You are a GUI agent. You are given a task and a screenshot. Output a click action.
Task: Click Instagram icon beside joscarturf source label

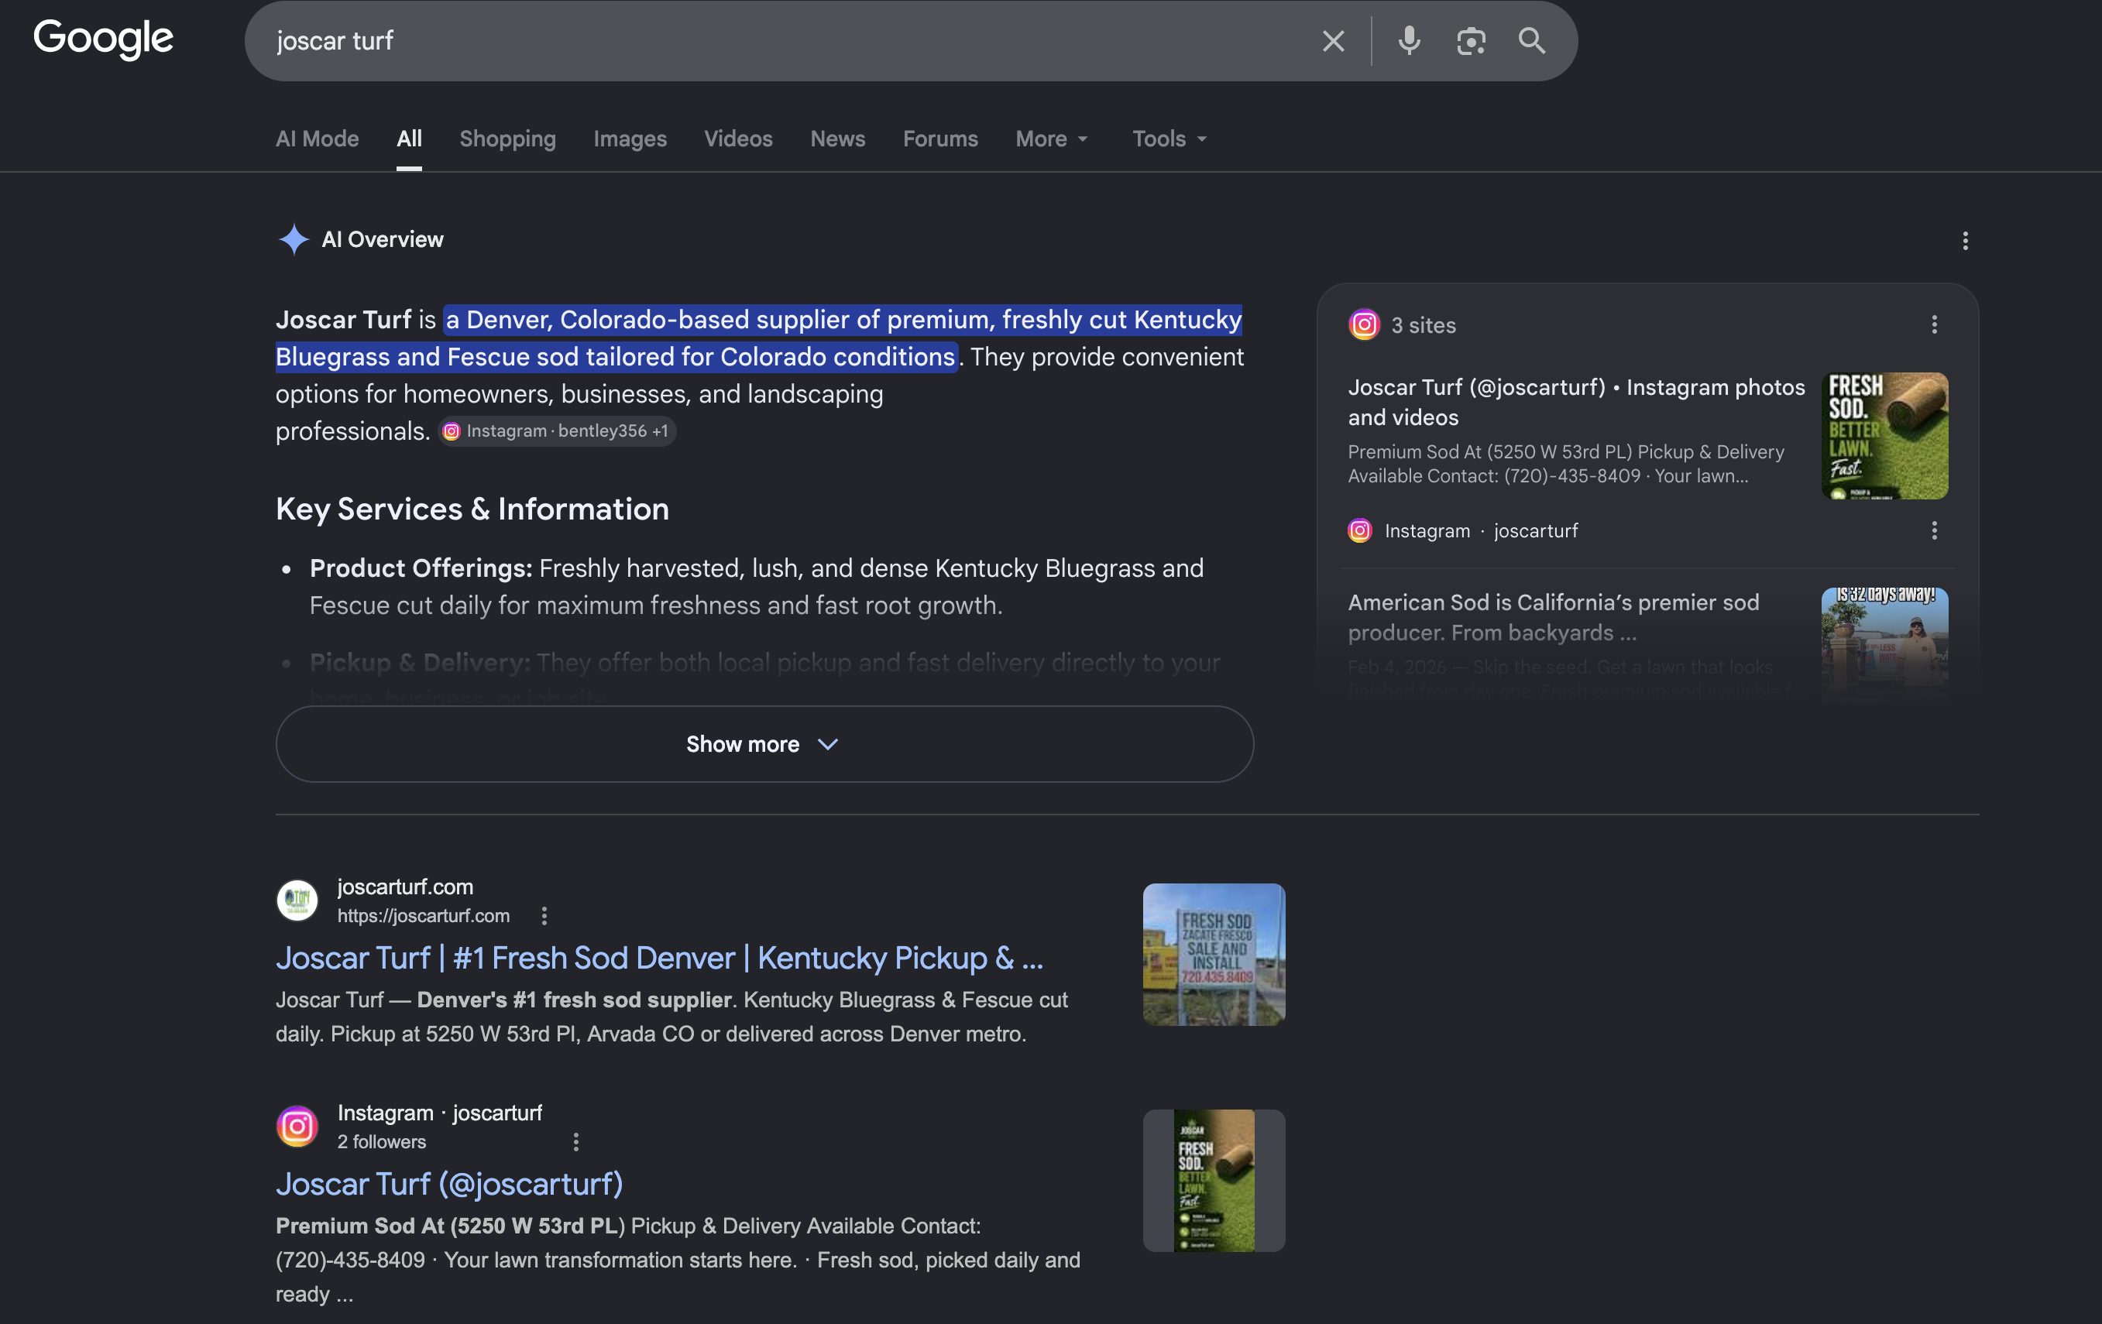pos(1360,530)
